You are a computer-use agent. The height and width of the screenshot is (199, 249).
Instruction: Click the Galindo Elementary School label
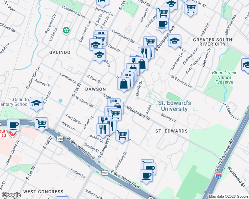14,102
